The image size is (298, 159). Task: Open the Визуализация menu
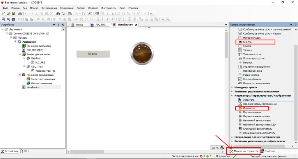[49, 8]
